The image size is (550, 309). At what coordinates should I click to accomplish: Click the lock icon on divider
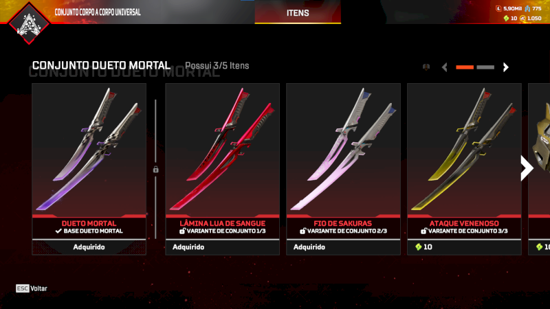pyautogui.click(x=156, y=170)
